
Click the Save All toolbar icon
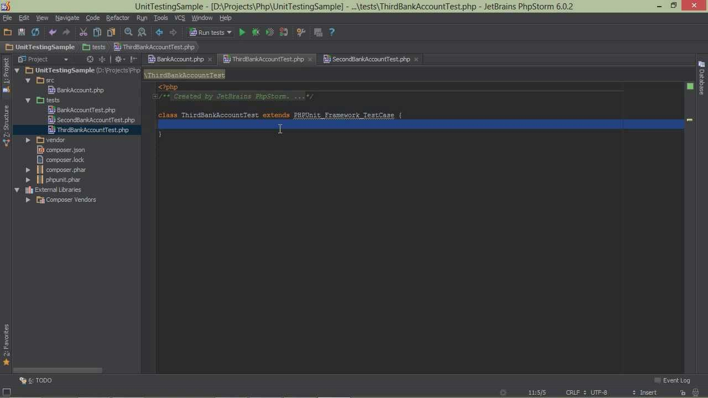pyautogui.click(x=22, y=33)
